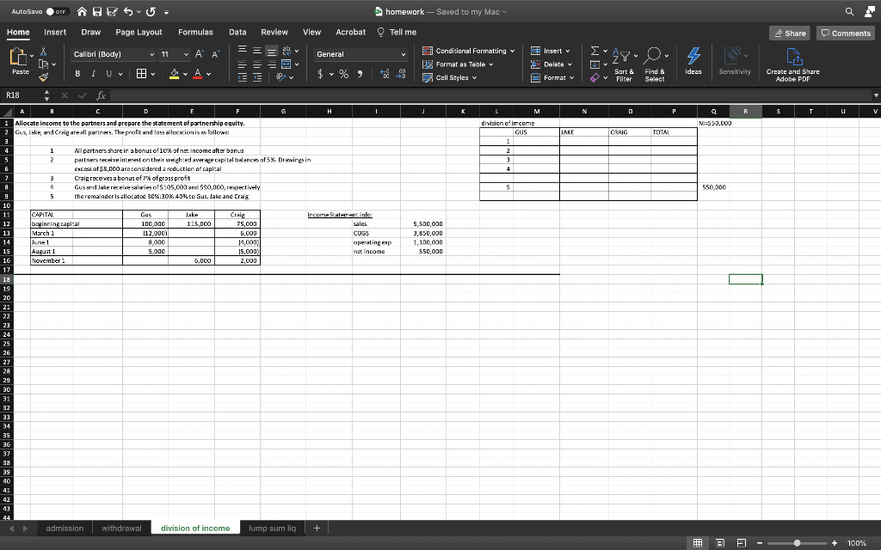The image size is (881, 550).
Task: Click the Format Painter brush icon
Action: click(43, 76)
